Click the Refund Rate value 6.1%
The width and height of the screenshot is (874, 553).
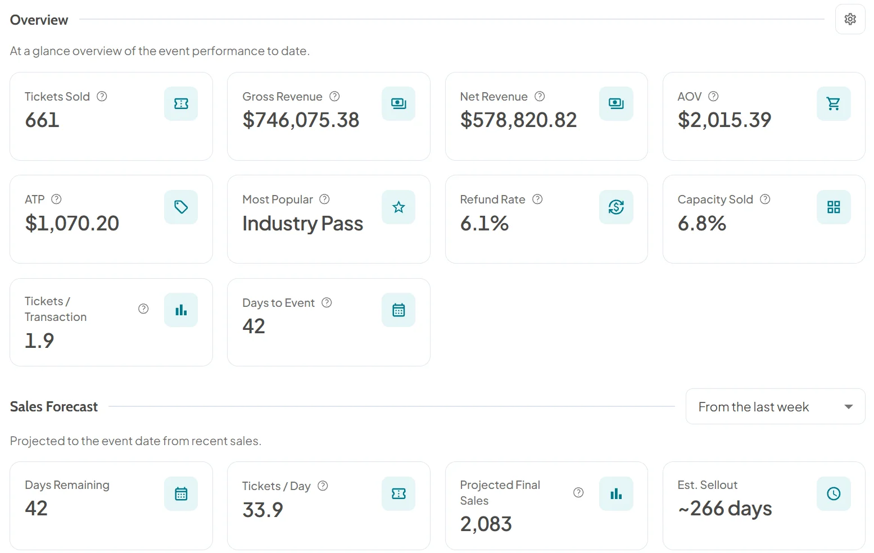(x=484, y=223)
